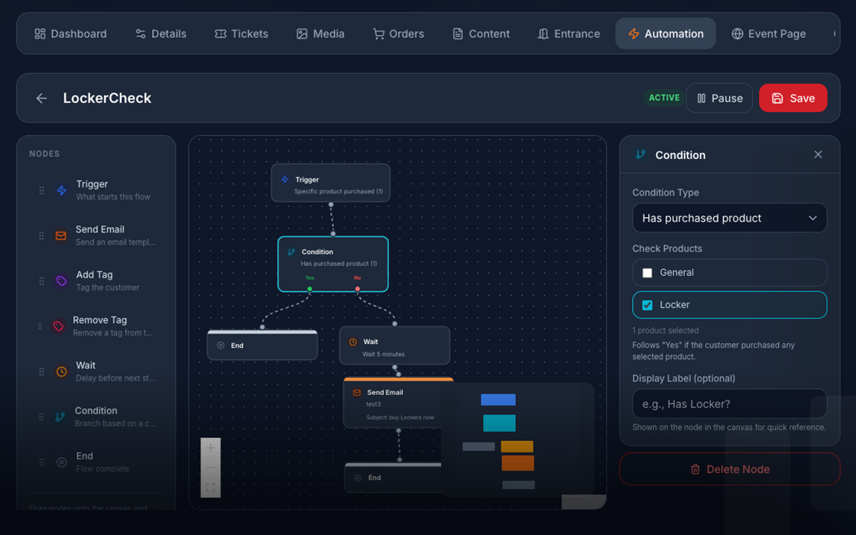Click the Display Label input field
Image resolution: width=856 pixels, height=535 pixels.
729,404
